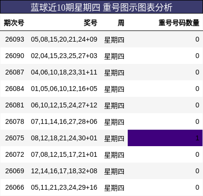Viewport: 203px width, 196px height.
Task: Click repeat count 0 in row 26078
Action: point(197,121)
